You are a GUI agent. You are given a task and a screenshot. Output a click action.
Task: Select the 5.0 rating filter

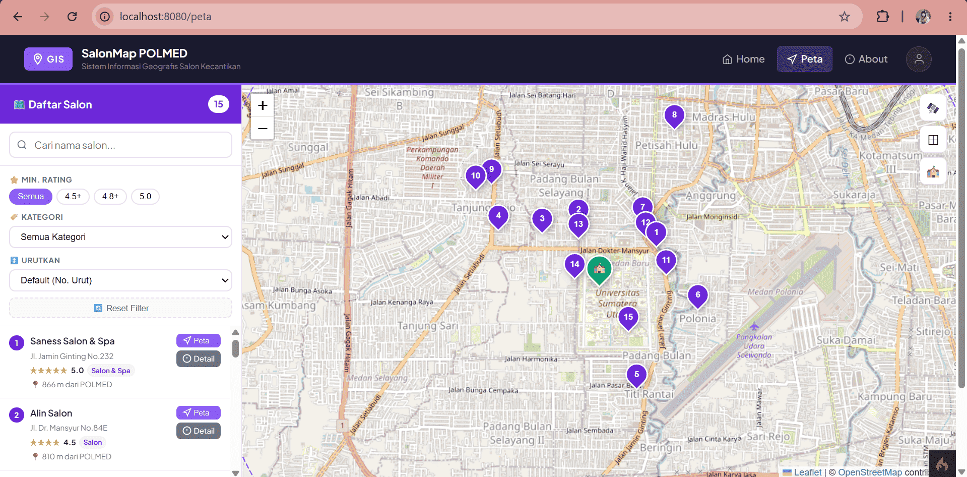146,197
